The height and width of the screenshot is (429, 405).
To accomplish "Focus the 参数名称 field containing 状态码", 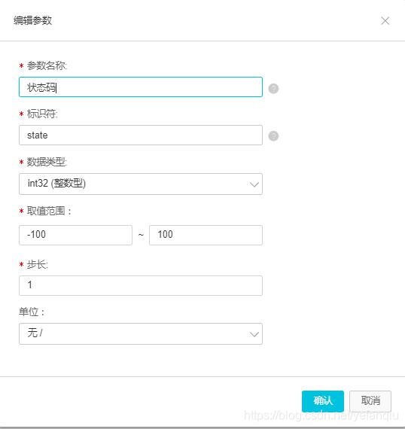I will (141, 87).
